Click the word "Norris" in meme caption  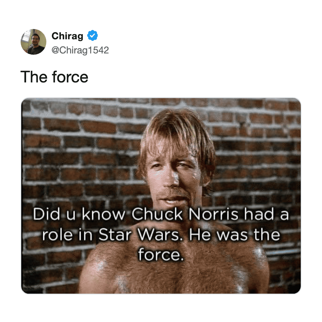coord(213,214)
